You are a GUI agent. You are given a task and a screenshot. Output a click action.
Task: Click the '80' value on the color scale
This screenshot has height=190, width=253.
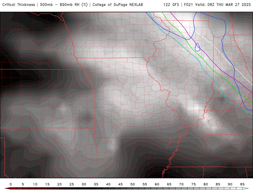[206, 184]
